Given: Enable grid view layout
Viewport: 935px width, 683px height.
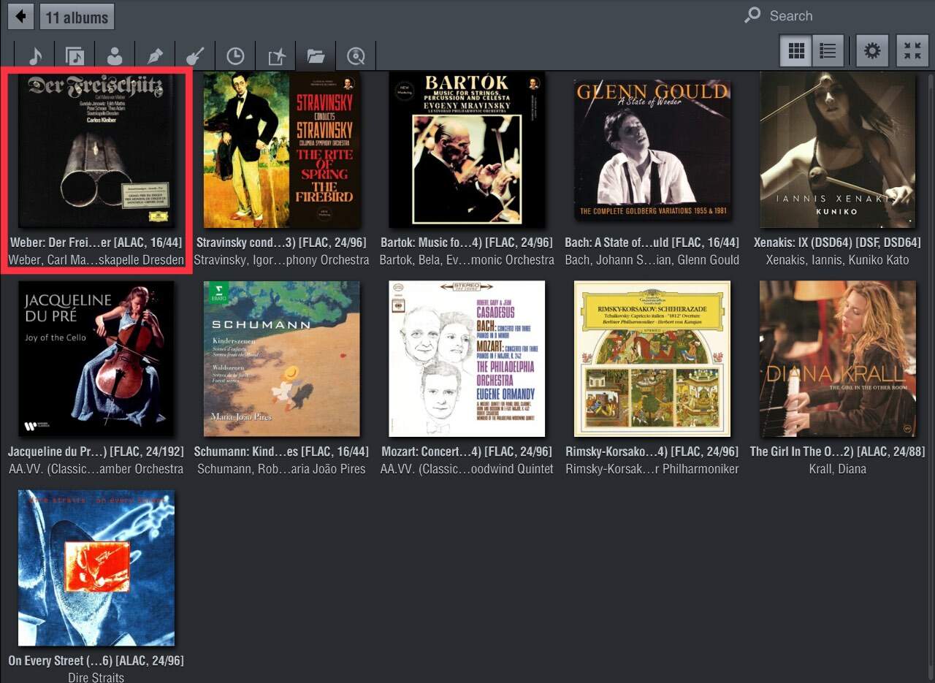Looking at the screenshot, I should click(x=796, y=51).
